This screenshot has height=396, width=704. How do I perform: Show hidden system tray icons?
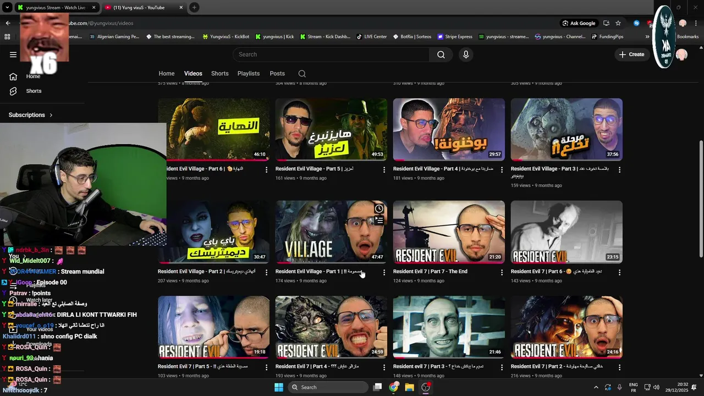(596, 387)
